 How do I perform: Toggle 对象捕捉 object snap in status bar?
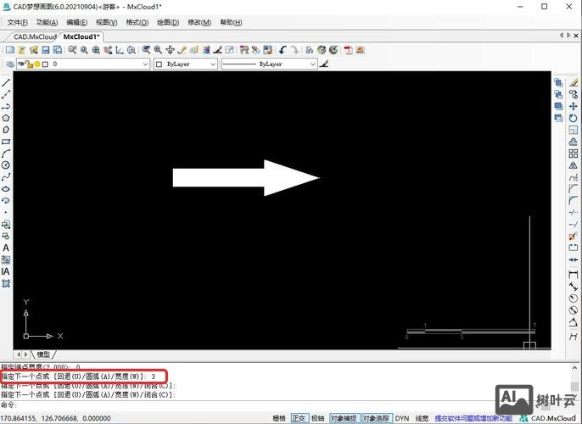click(344, 418)
